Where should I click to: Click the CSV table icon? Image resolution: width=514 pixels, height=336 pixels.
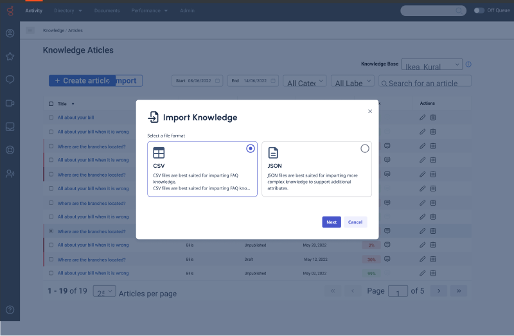(x=159, y=153)
